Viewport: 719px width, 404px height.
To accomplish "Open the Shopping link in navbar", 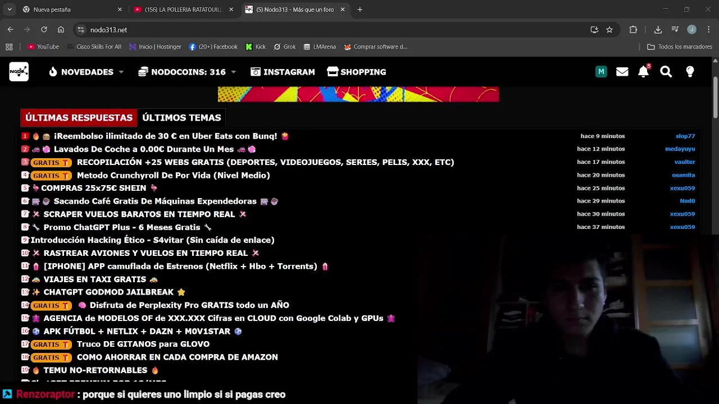I will [356, 72].
